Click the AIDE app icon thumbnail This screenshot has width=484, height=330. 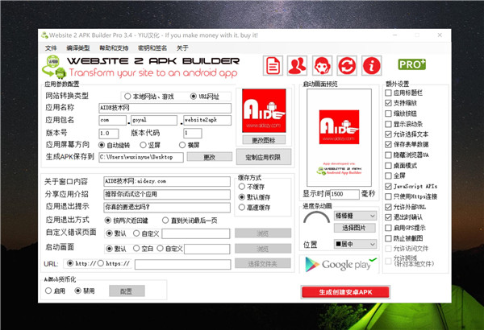(x=264, y=110)
